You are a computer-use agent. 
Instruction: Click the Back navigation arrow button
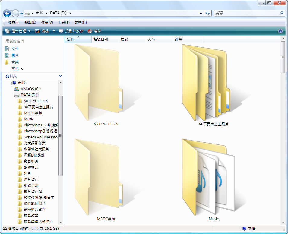[7, 14]
